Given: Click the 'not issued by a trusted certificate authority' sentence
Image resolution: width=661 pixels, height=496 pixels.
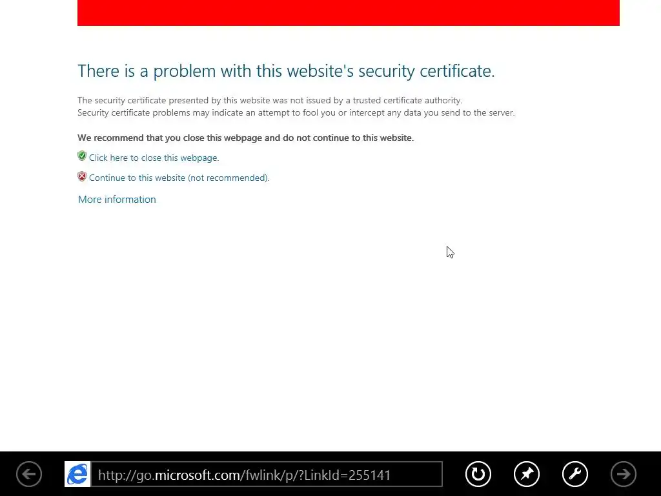Looking at the screenshot, I should [270, 100].
